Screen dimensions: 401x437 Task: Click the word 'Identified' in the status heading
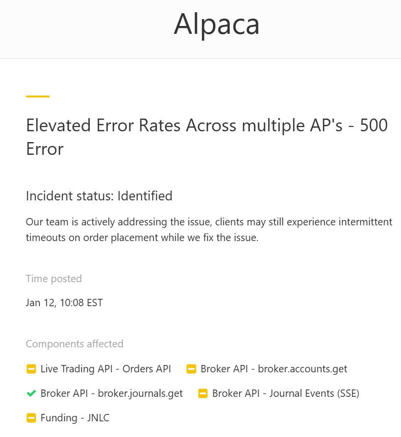pos(145,196)
